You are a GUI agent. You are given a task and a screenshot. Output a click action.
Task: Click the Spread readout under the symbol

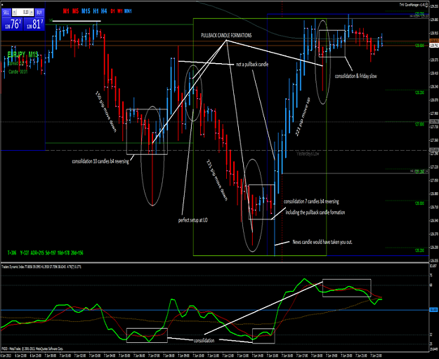click(x=15, y=63)
